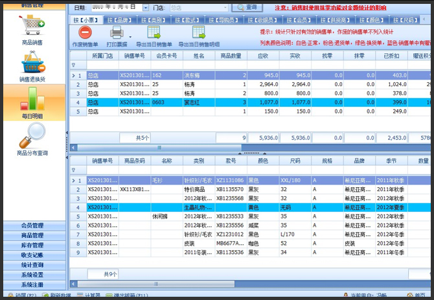This screenshot has width=434, height=300.
Task: Click the 2,964.0 cell under 应收
Action: (263, 84)
